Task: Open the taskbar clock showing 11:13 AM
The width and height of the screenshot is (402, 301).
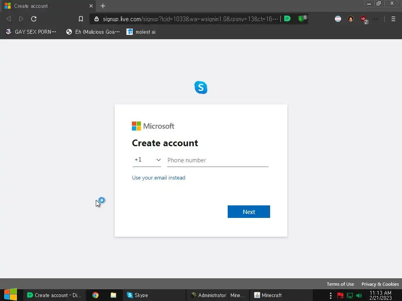Action: tap(380, 295)
